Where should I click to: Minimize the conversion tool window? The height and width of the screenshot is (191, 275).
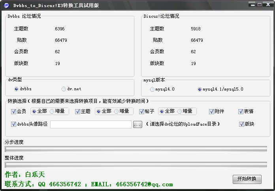point(252,5)
